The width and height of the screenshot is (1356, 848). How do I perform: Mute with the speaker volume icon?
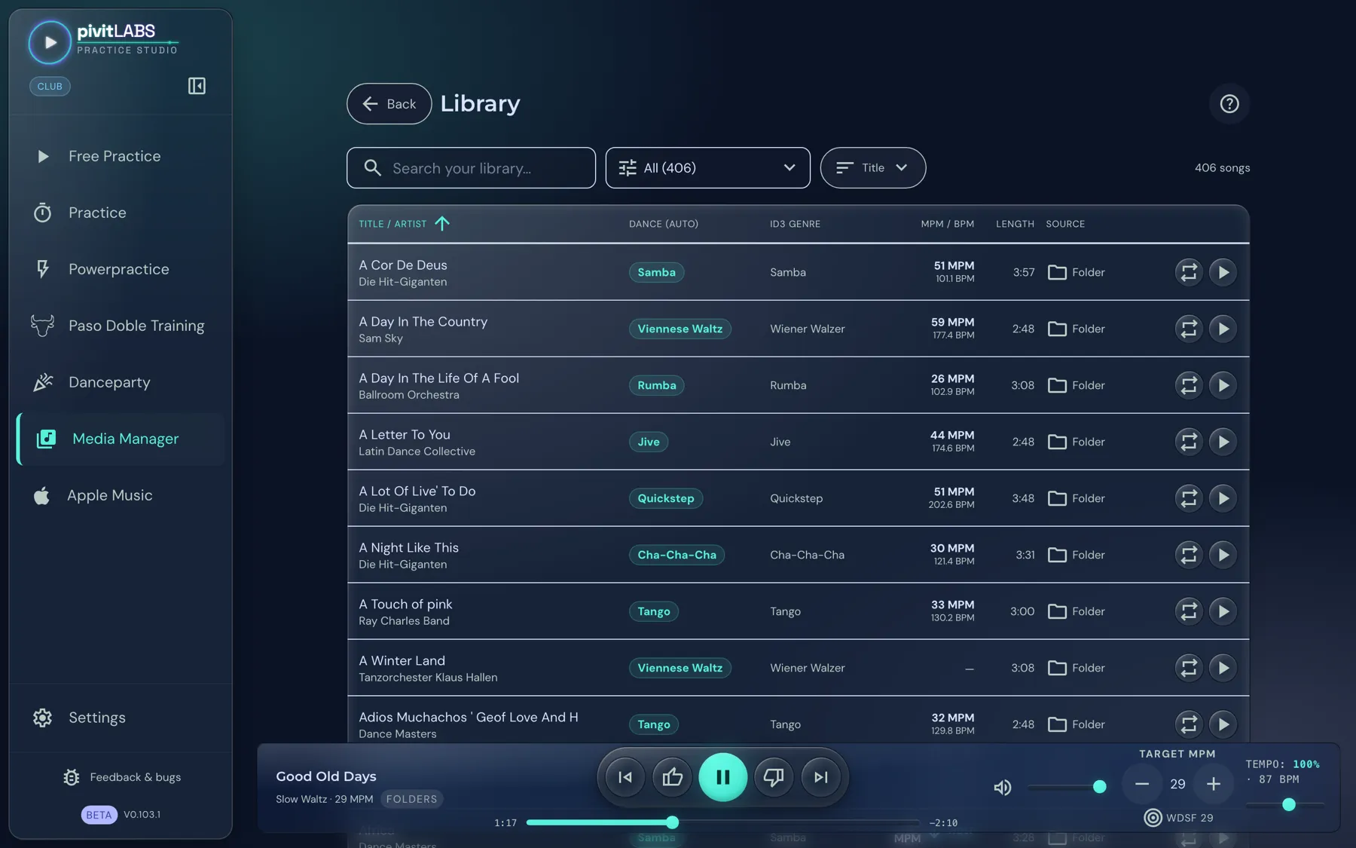click(x=1002, y=787)
